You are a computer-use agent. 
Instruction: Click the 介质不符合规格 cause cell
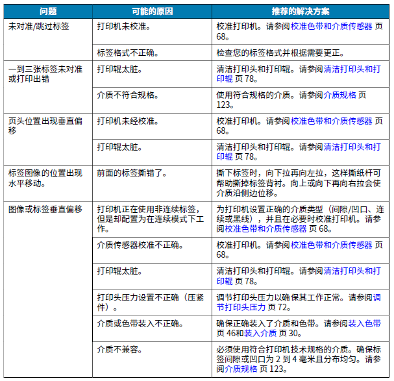point(152,100)
